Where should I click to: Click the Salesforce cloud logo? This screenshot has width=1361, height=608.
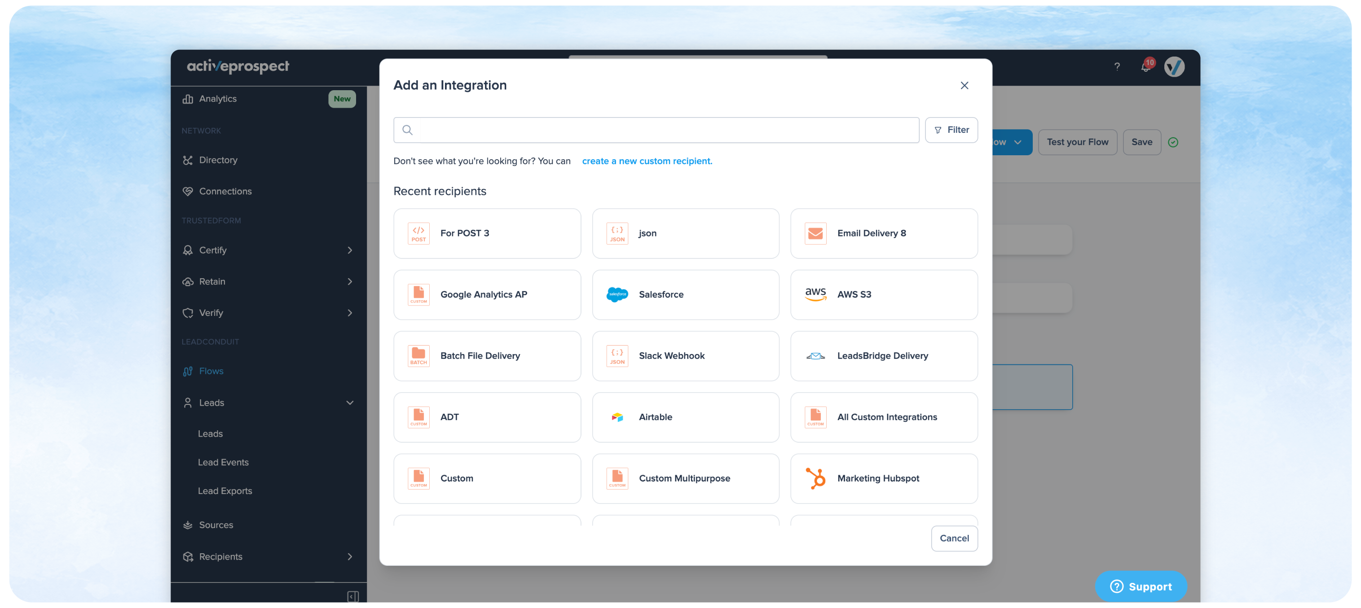(617, 294)
